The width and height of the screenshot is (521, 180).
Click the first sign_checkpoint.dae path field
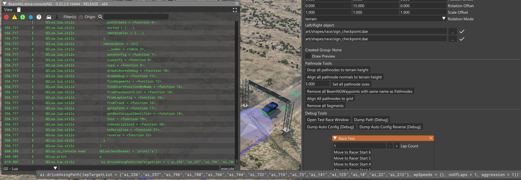[376, 32]
